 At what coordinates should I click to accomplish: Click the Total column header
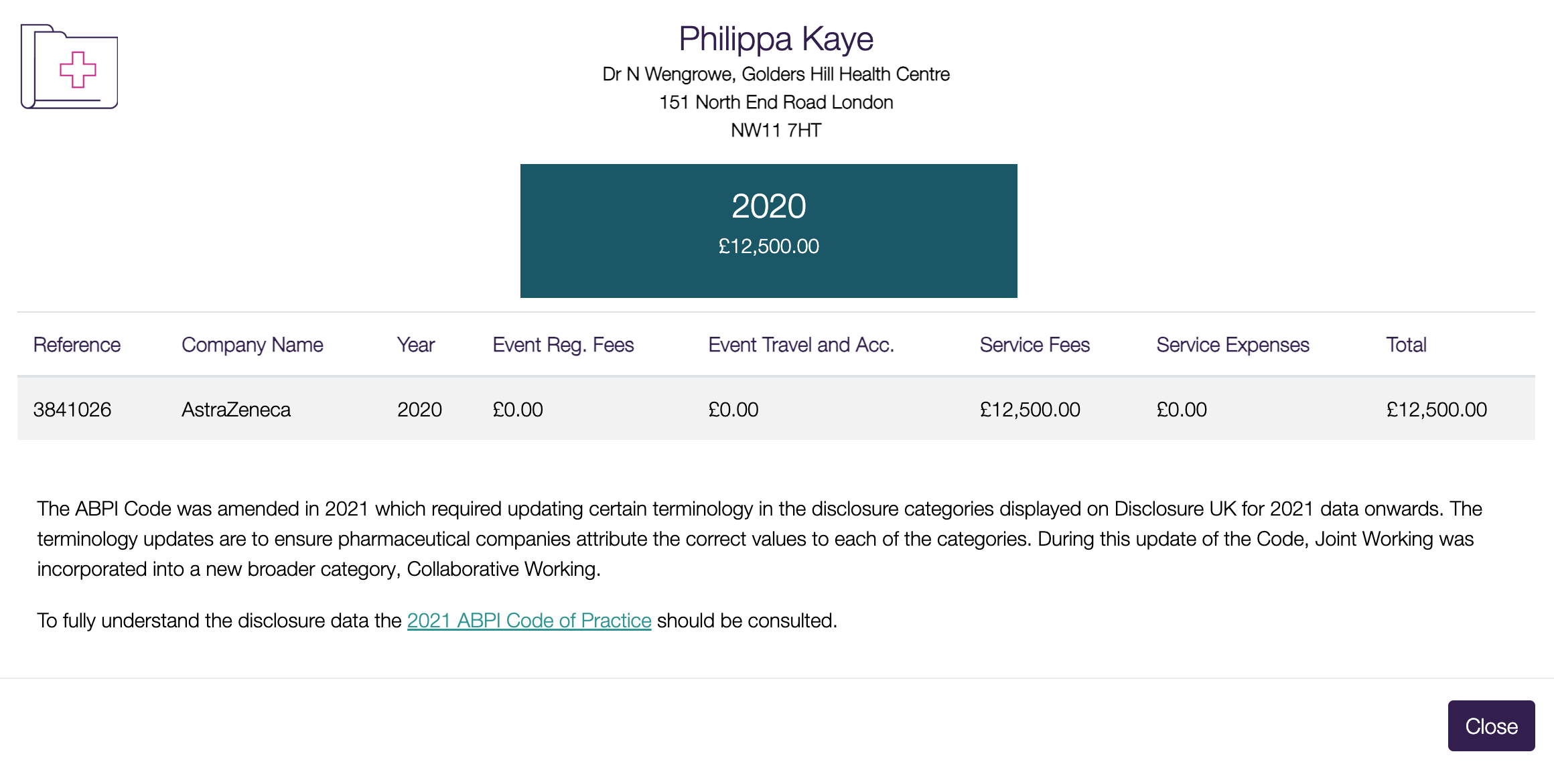pos(1406,345)
